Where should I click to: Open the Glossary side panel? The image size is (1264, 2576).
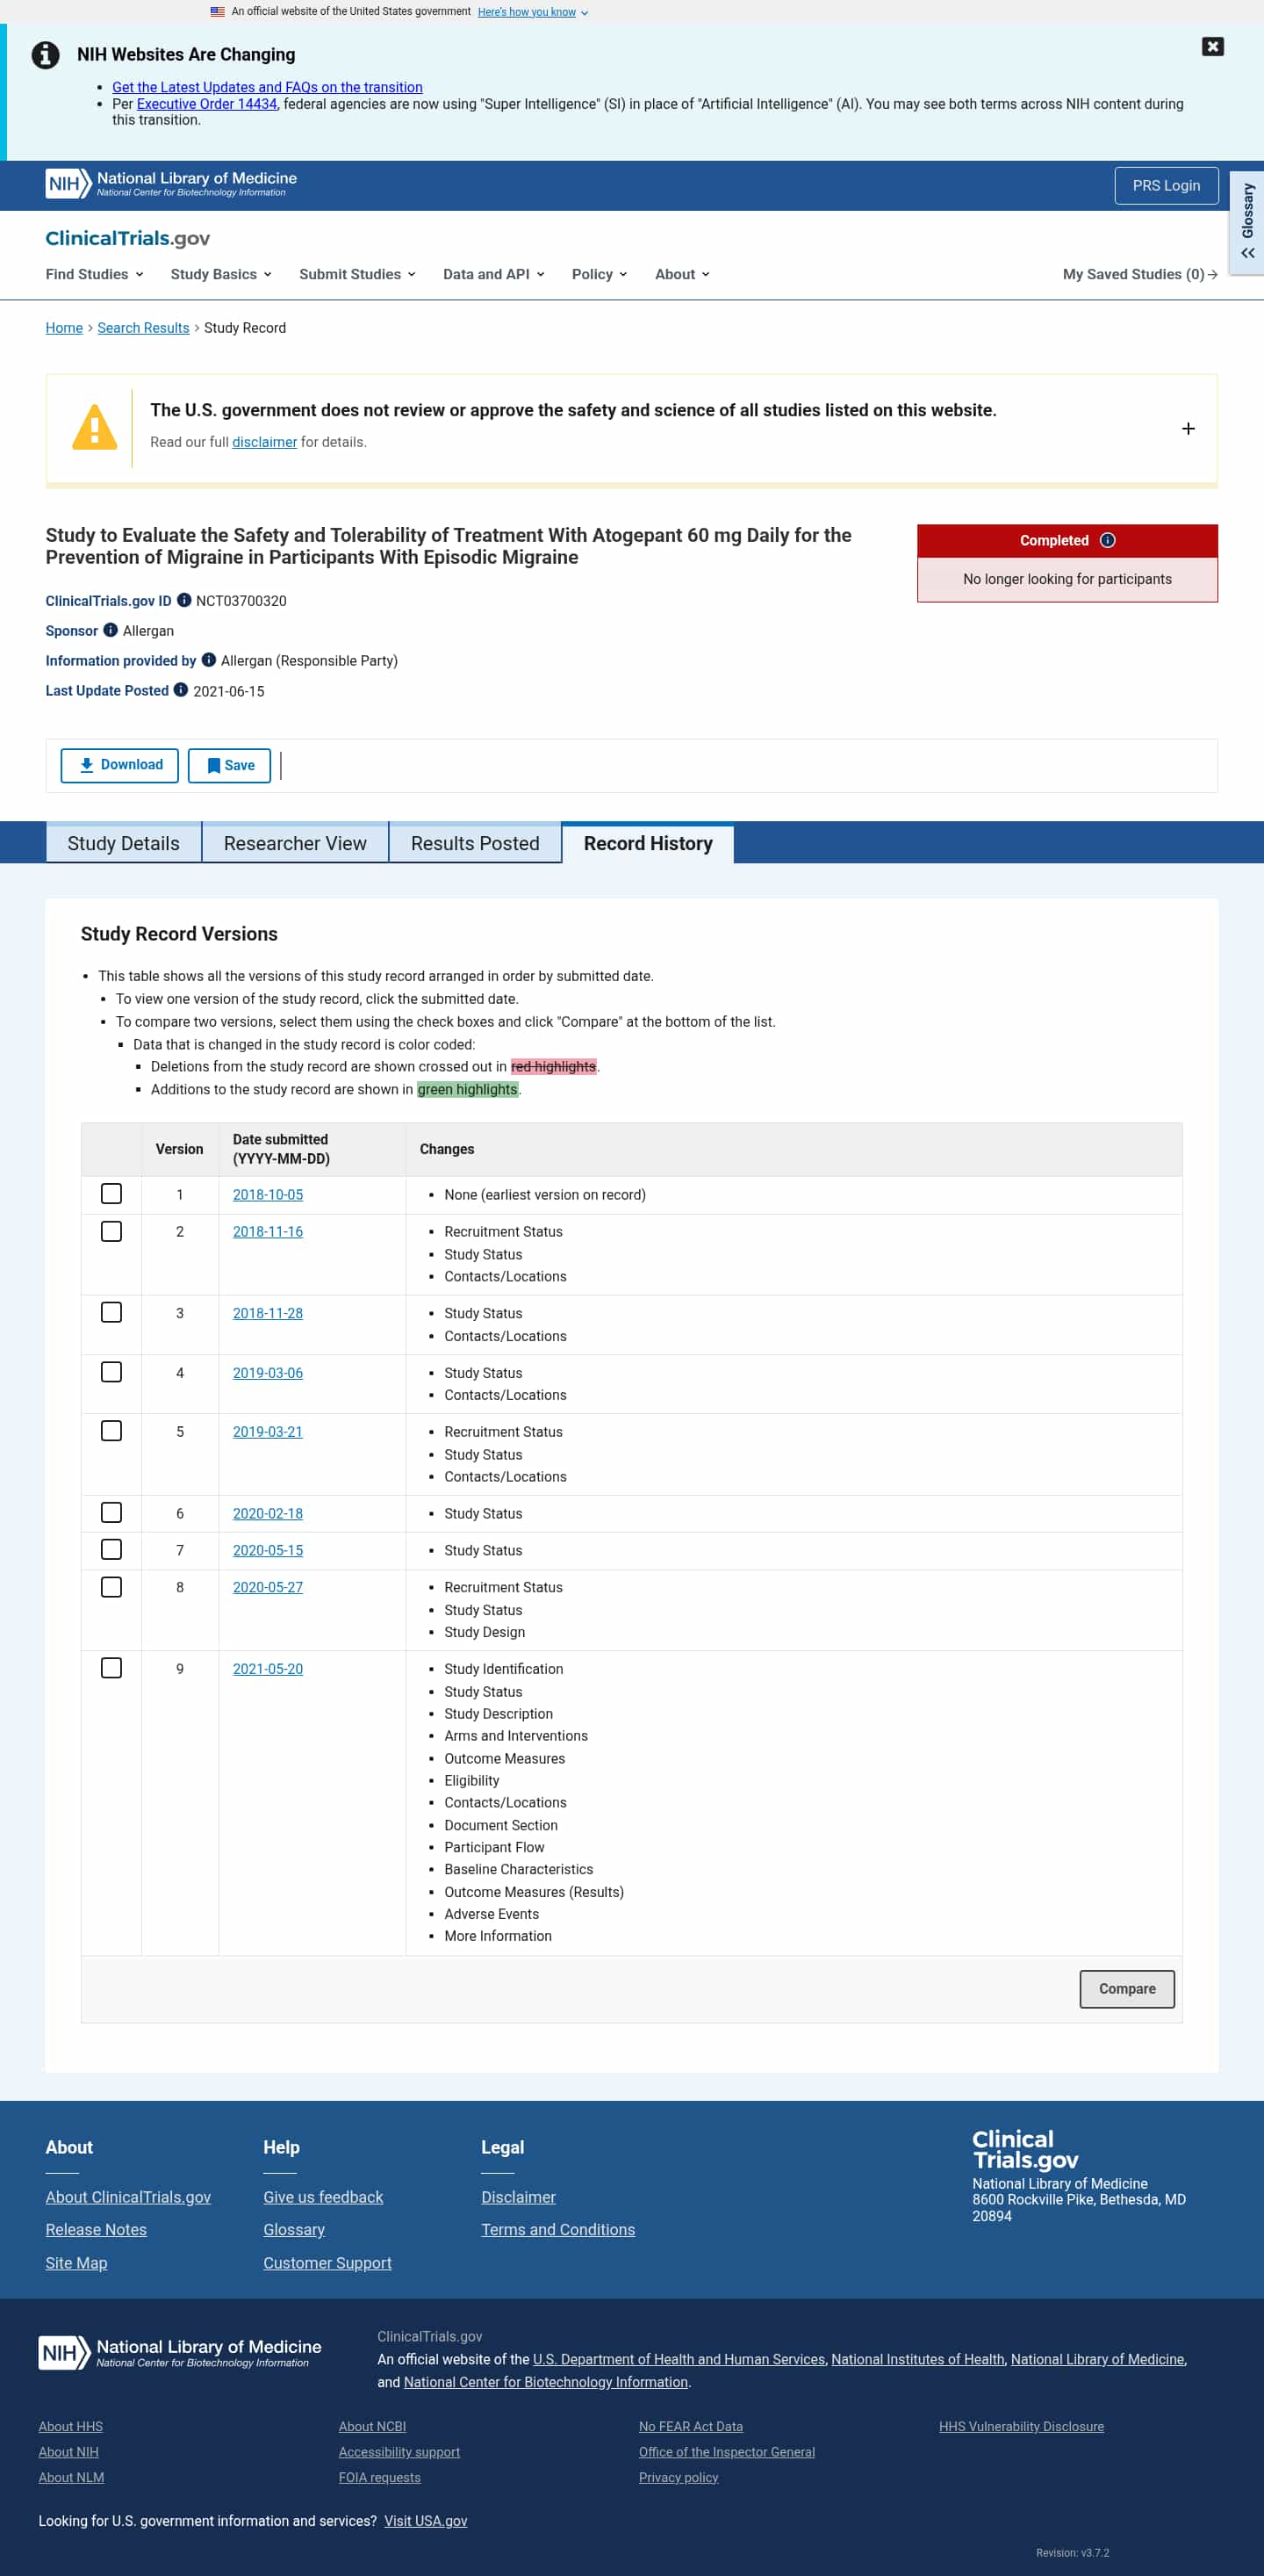pos(1247,220)
